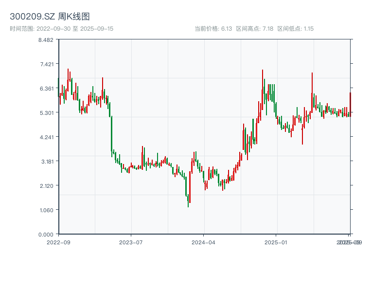Image resolution: width=389 pixels, height=292 pixels.
Task: Click the 区间低点: 1.15 label
Action: tap(295, 29)
